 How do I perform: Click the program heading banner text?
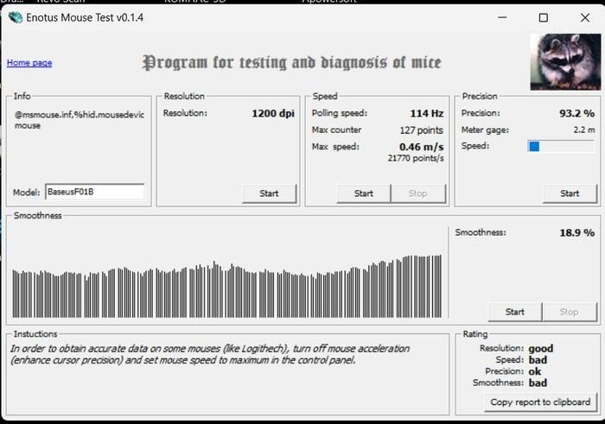[x=291, y=62]
